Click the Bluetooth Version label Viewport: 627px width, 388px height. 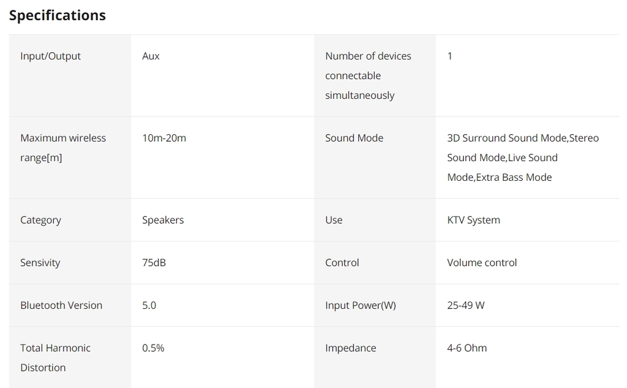pos(61,305)
